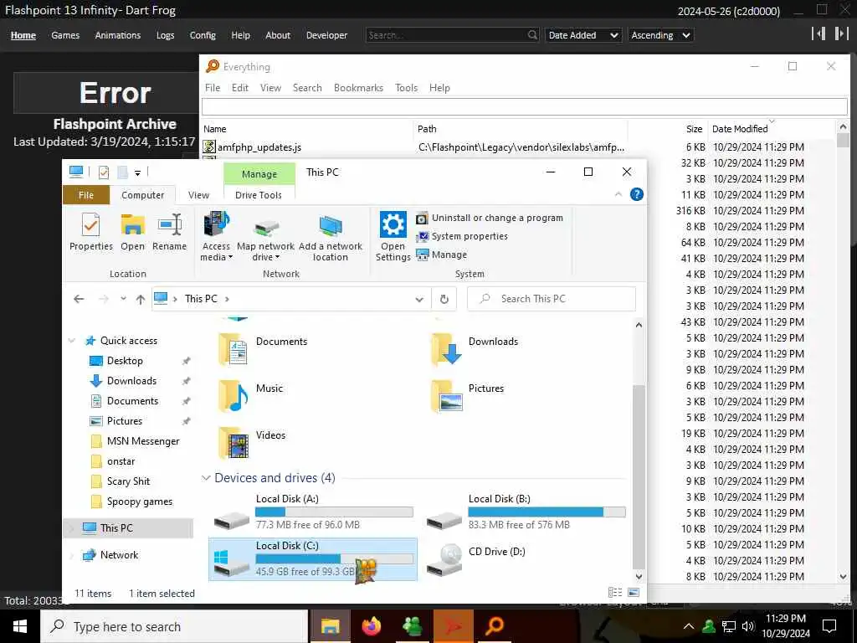
Task: Collapse the ribbon with the chevron
Action: pyautogui.click(x=618, y=194)
